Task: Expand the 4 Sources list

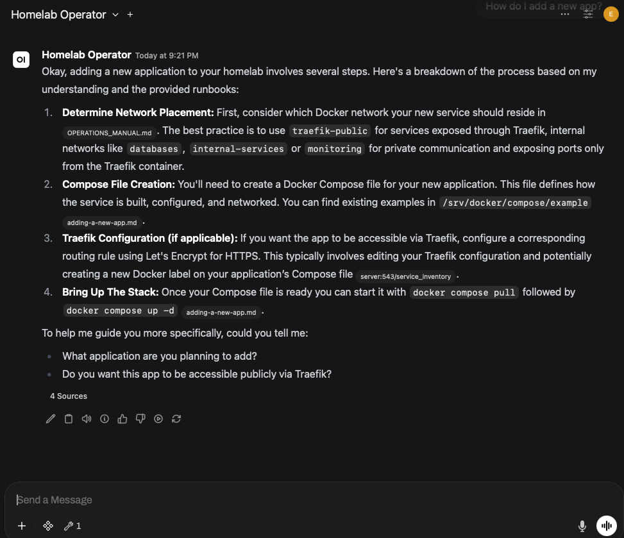Action: [x=69, y=396]
